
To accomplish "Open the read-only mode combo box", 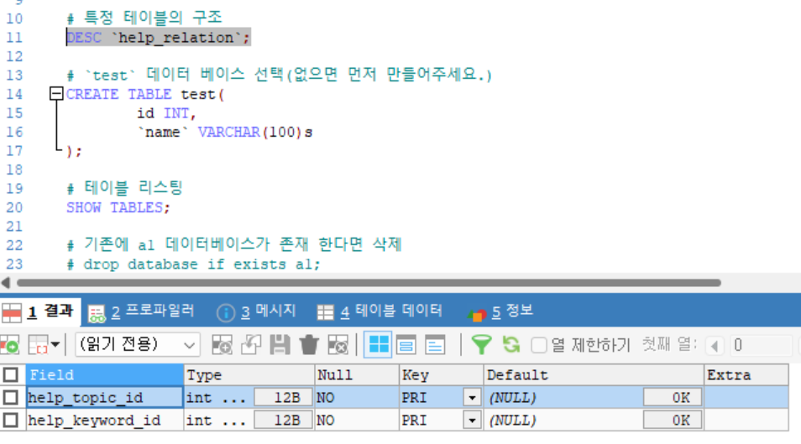I will pyautogui.click(x=138, y=345).
